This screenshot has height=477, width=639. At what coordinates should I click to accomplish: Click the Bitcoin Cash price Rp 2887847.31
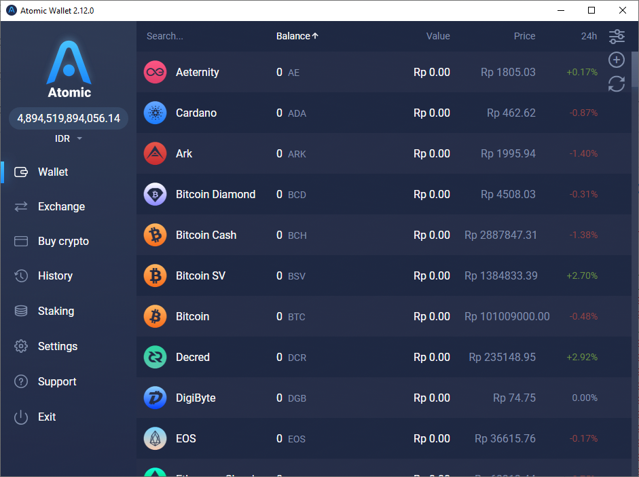(x=501, y=235)
